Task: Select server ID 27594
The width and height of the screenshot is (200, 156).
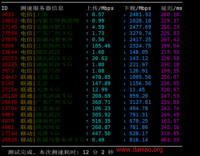Action: point(9,33)
